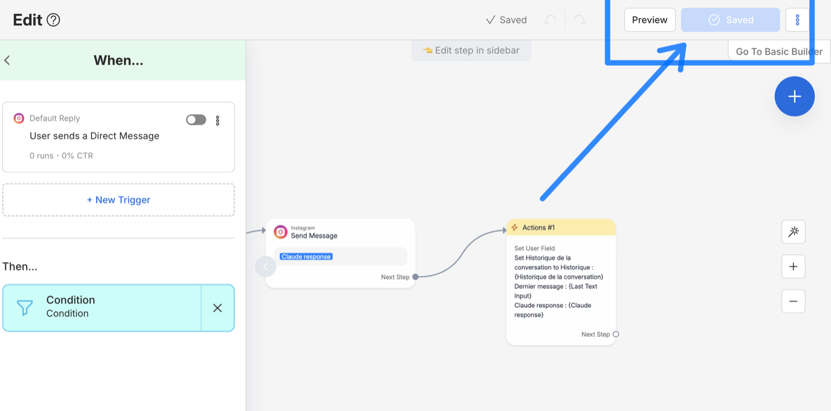Click the Claude response tag in message

tap(306, 257)
